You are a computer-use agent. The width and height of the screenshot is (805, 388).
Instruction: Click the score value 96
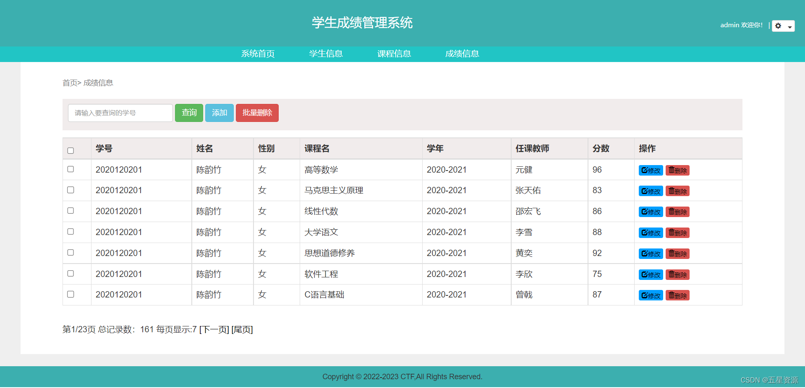click(597, 170)
